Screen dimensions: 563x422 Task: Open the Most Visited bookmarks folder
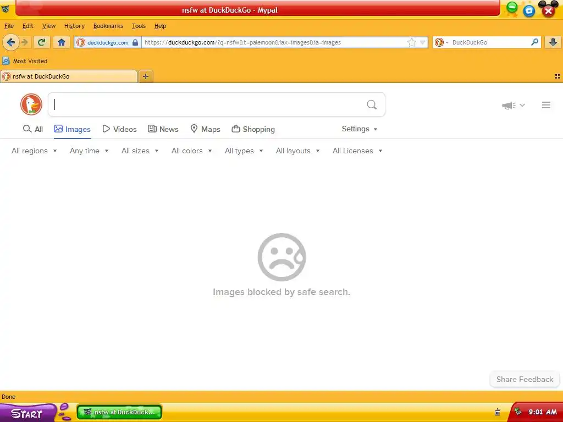(x=25, y=61)
